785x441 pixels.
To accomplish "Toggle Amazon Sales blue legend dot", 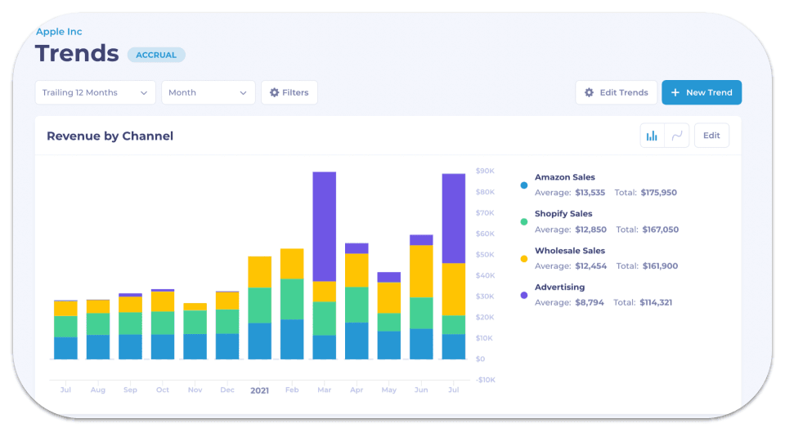I will coord(524,185).
